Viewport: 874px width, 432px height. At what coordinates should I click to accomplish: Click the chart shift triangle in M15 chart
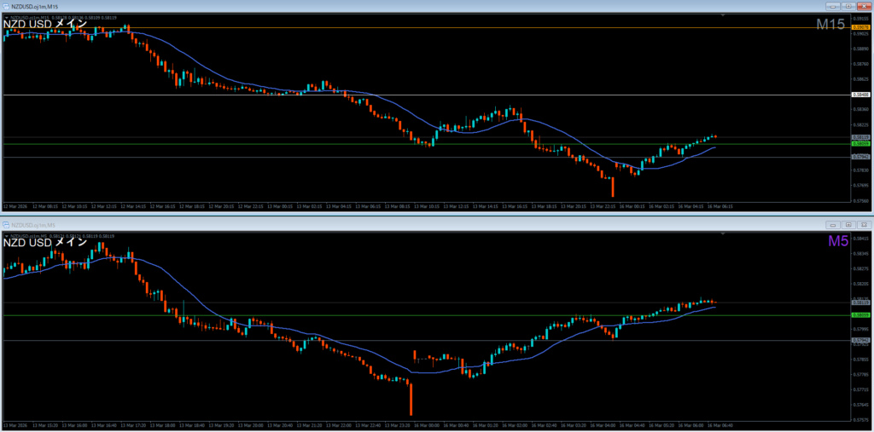pyautogui.click(x=724, y=15)
